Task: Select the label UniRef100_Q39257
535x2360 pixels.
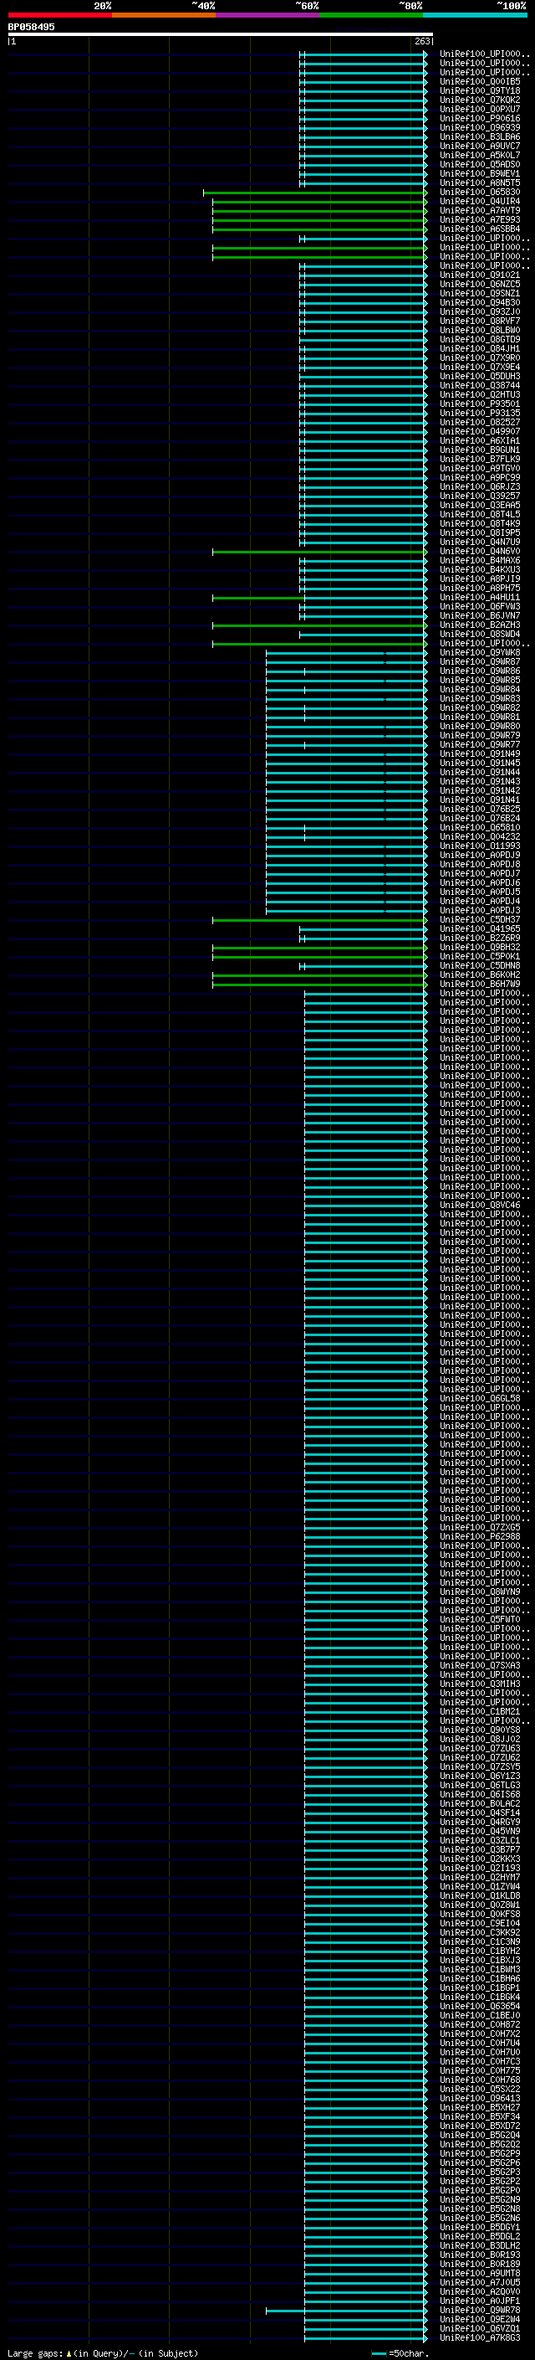Action: (x=479, y=496)
